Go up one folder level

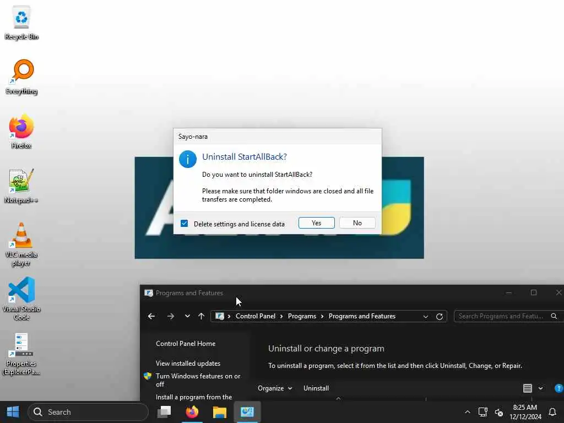click(x=201, y=316)
